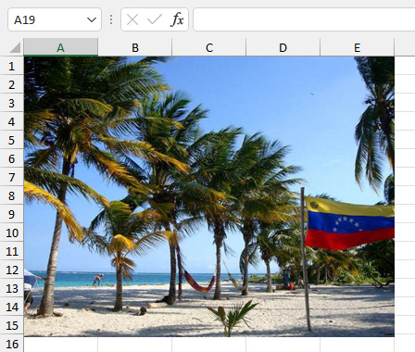
Task: Click the Insert Function fx icon
Action: 177,19
